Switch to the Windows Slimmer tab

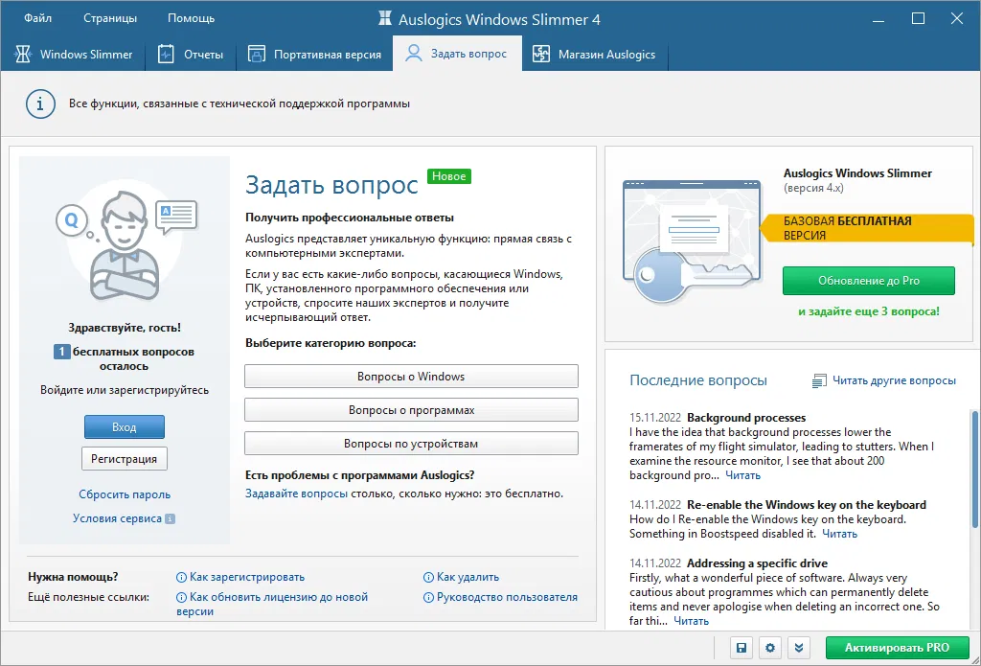tap(73, 54)
